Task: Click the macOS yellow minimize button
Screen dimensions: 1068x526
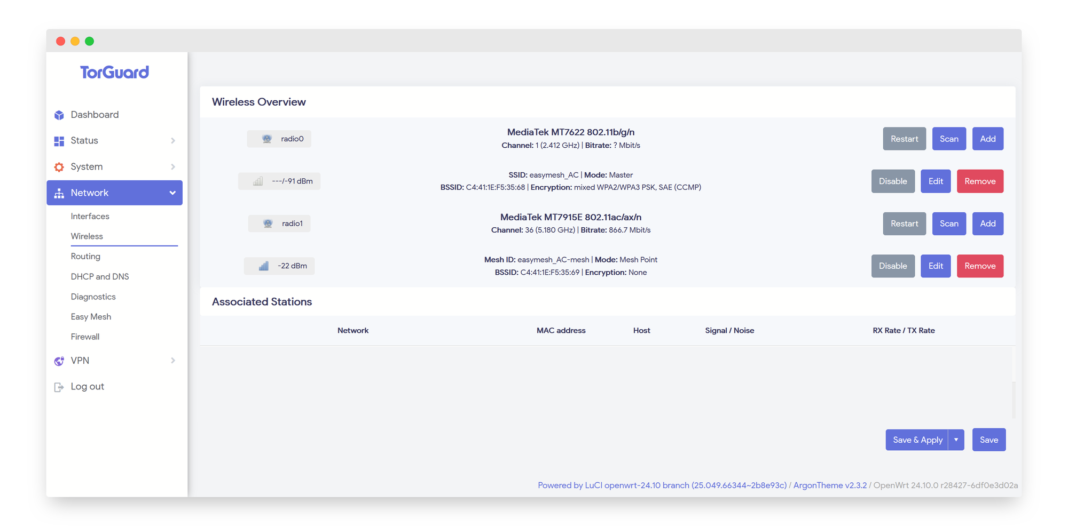Action: [x=75, y=42]
